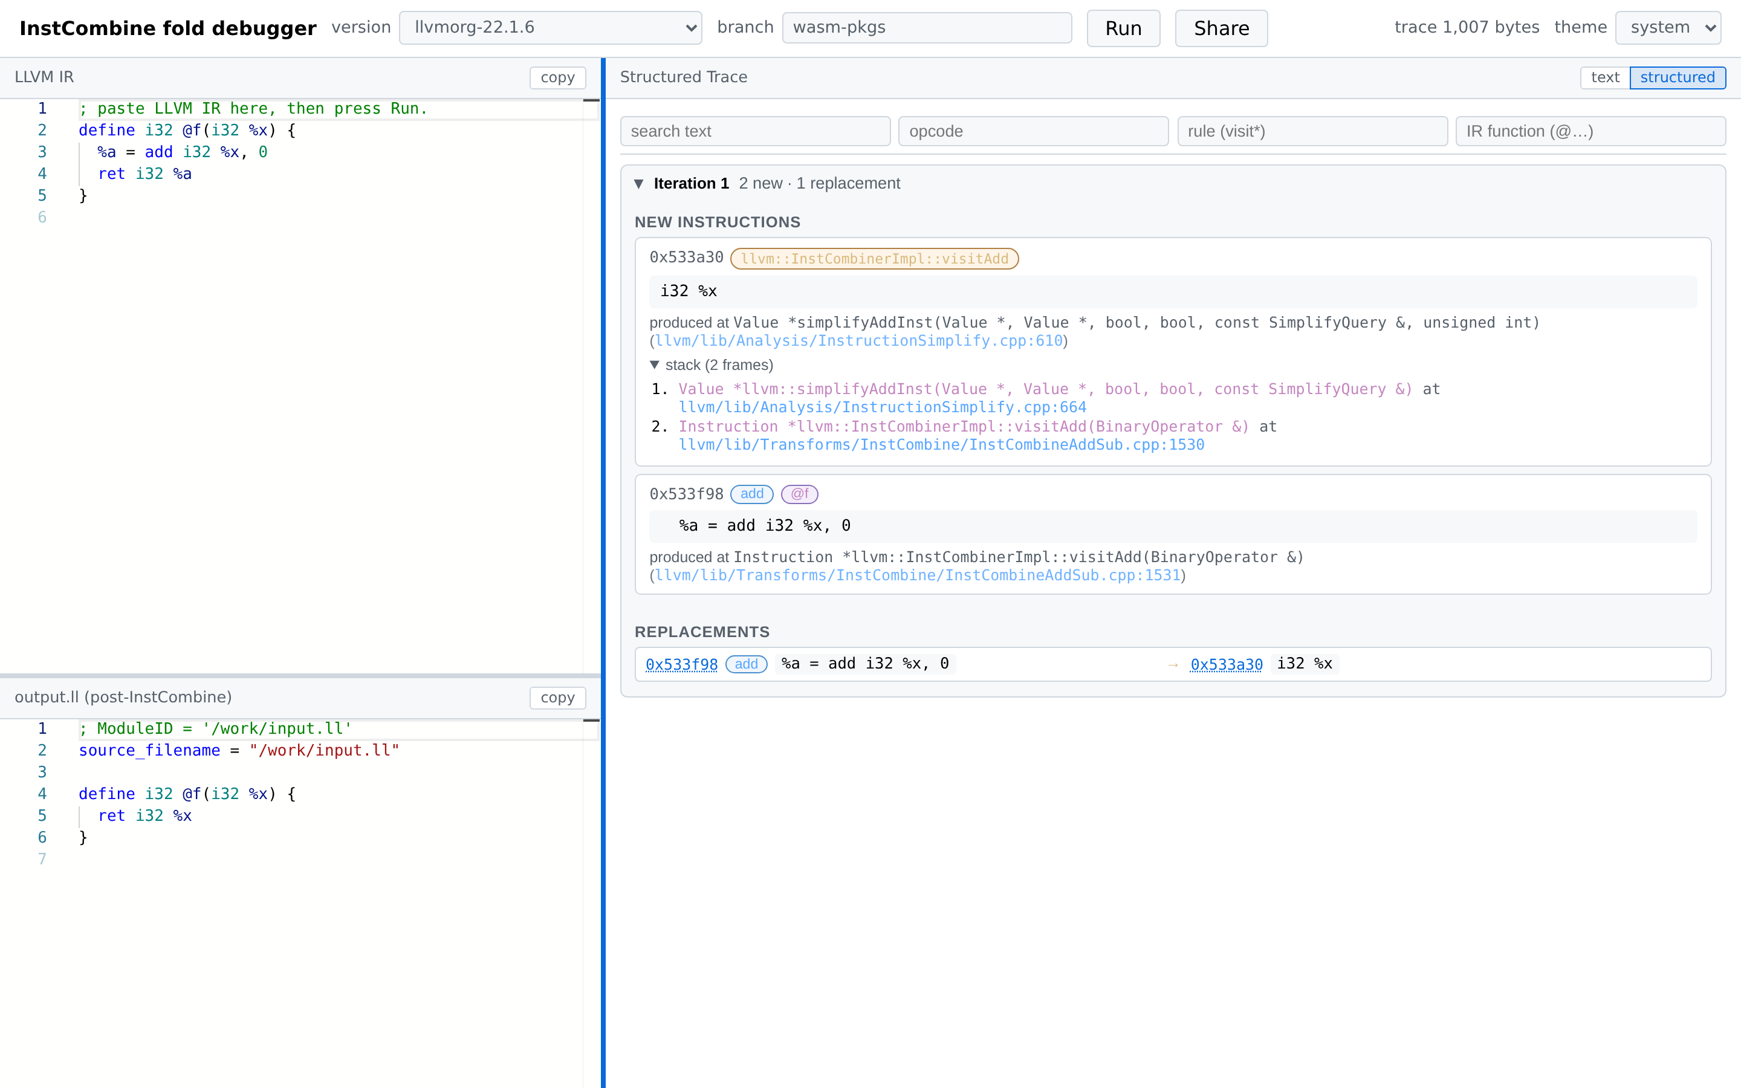This screenshot has width=1741, height=1088.
Task: Focus the IR function filter field
Action: (1590, 132)
